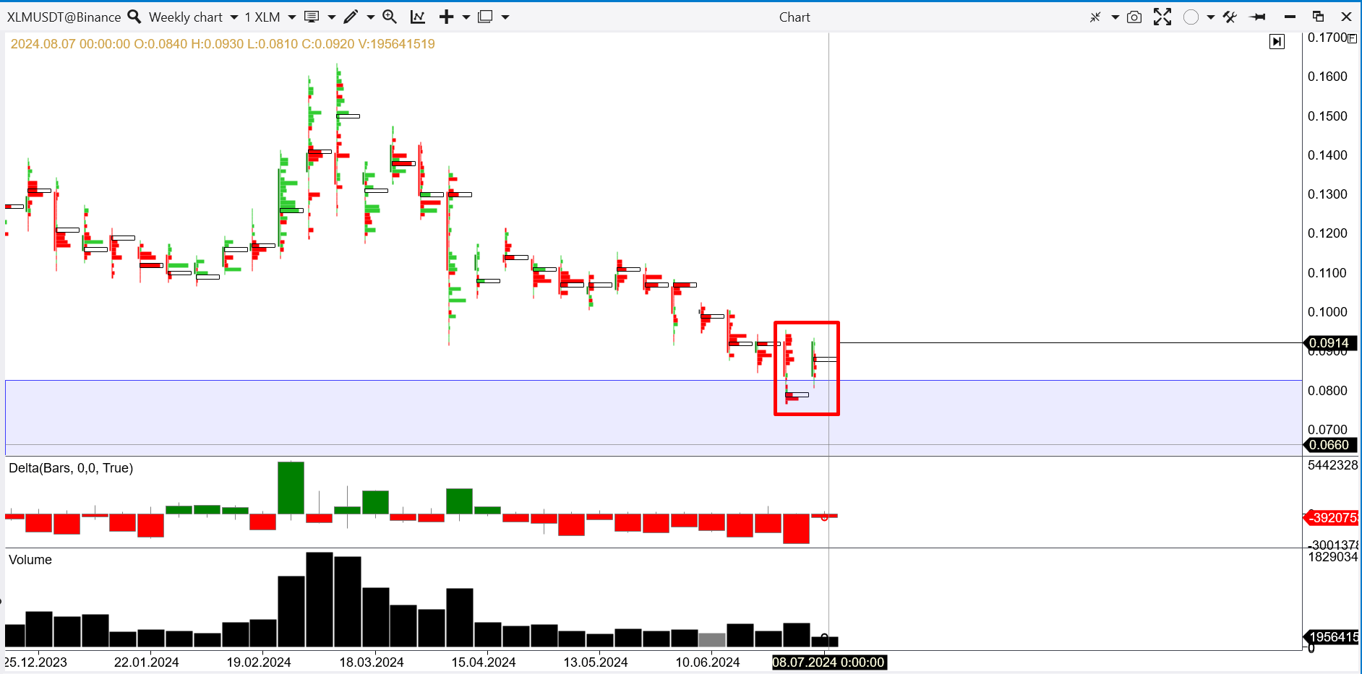Click the 0.1600 price scale label
This screenshot has width=1362, height=674.
tap(1327, 77)
